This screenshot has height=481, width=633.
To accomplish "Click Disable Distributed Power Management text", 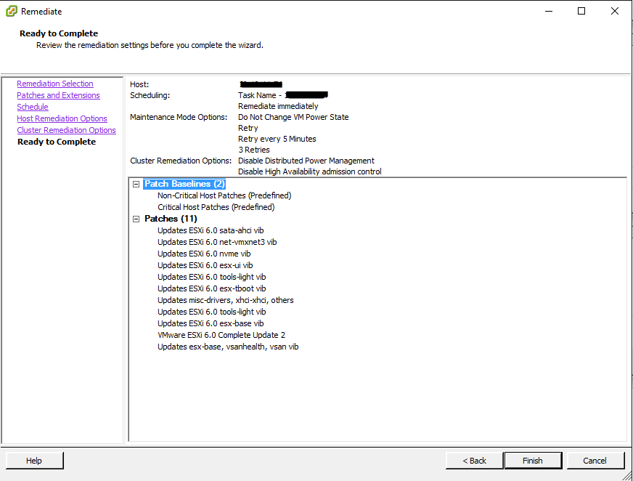I will coord(306,161).
